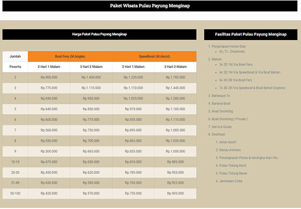Click 'Pulau Tidung Kecil' destination item

pyautogui.click(x=233, y=165)
